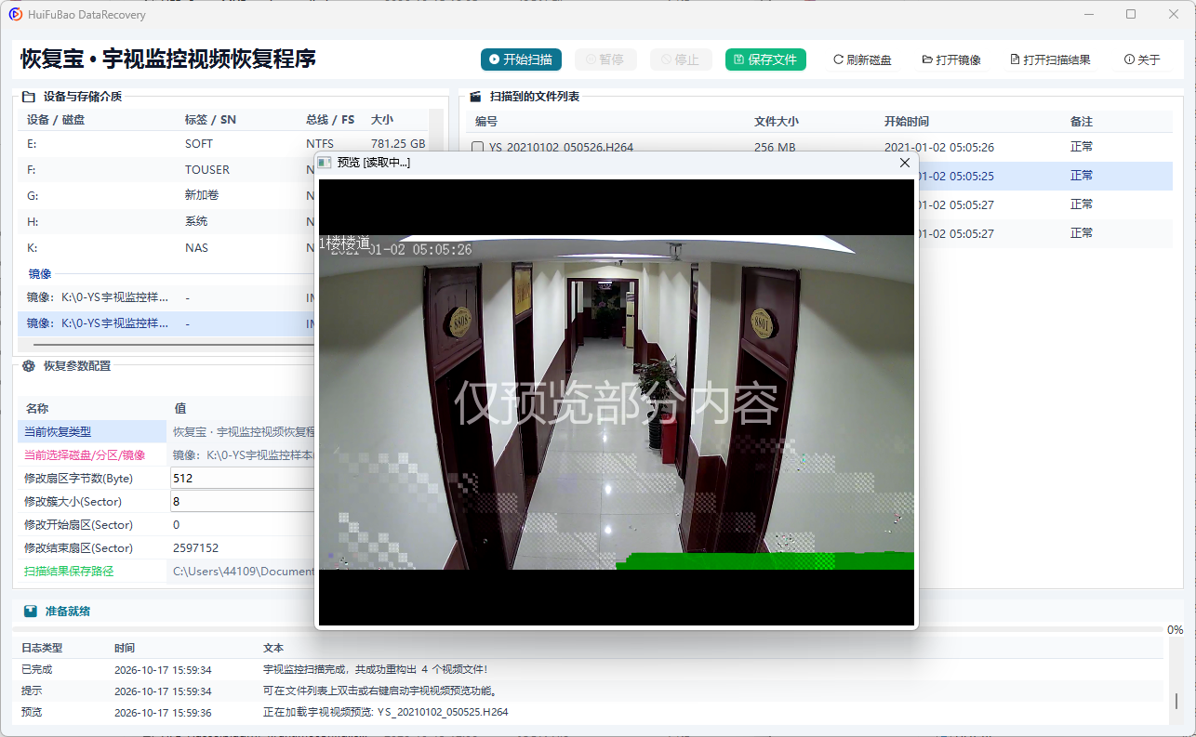1196x737 pixels.
Task: Click the video preview image in 预览 window
Action: coord(617,402)
